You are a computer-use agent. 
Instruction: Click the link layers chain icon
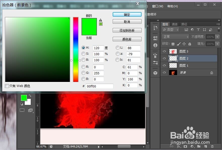[x=172, y=146]
